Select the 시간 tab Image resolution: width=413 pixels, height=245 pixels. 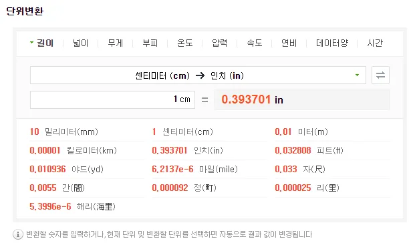pyautogui.click(x=375, y=43)
